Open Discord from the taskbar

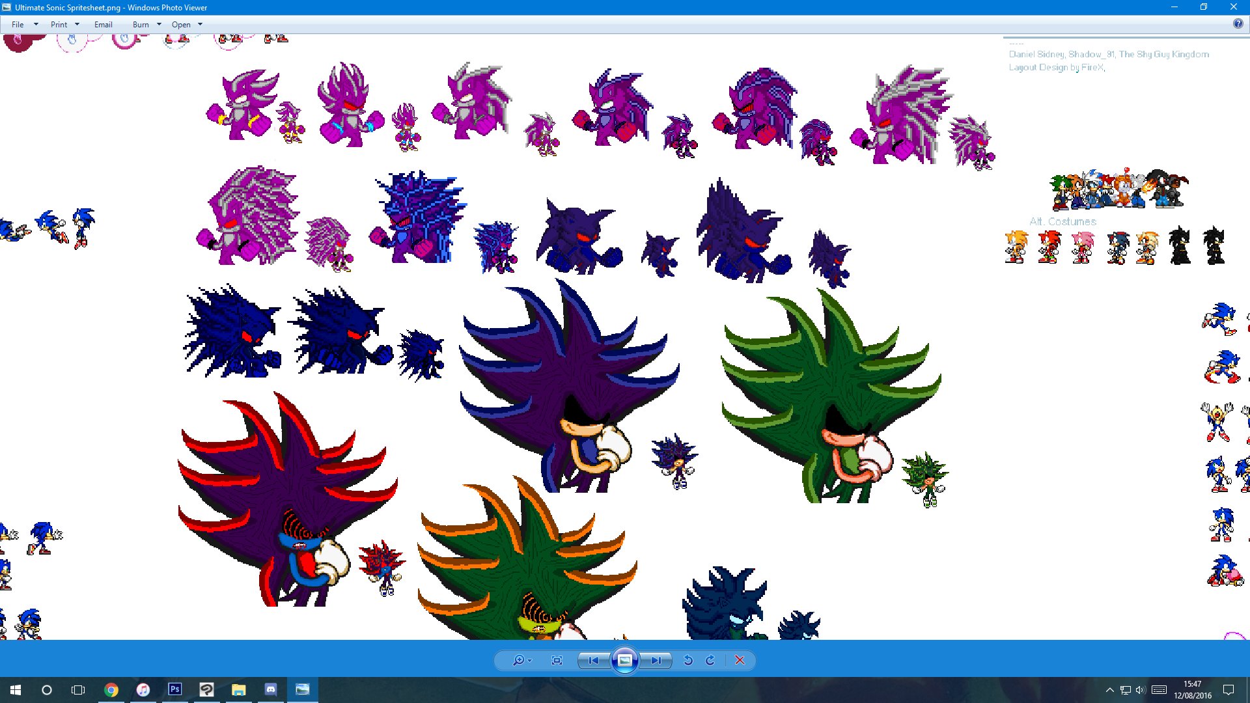click(270, 690)
